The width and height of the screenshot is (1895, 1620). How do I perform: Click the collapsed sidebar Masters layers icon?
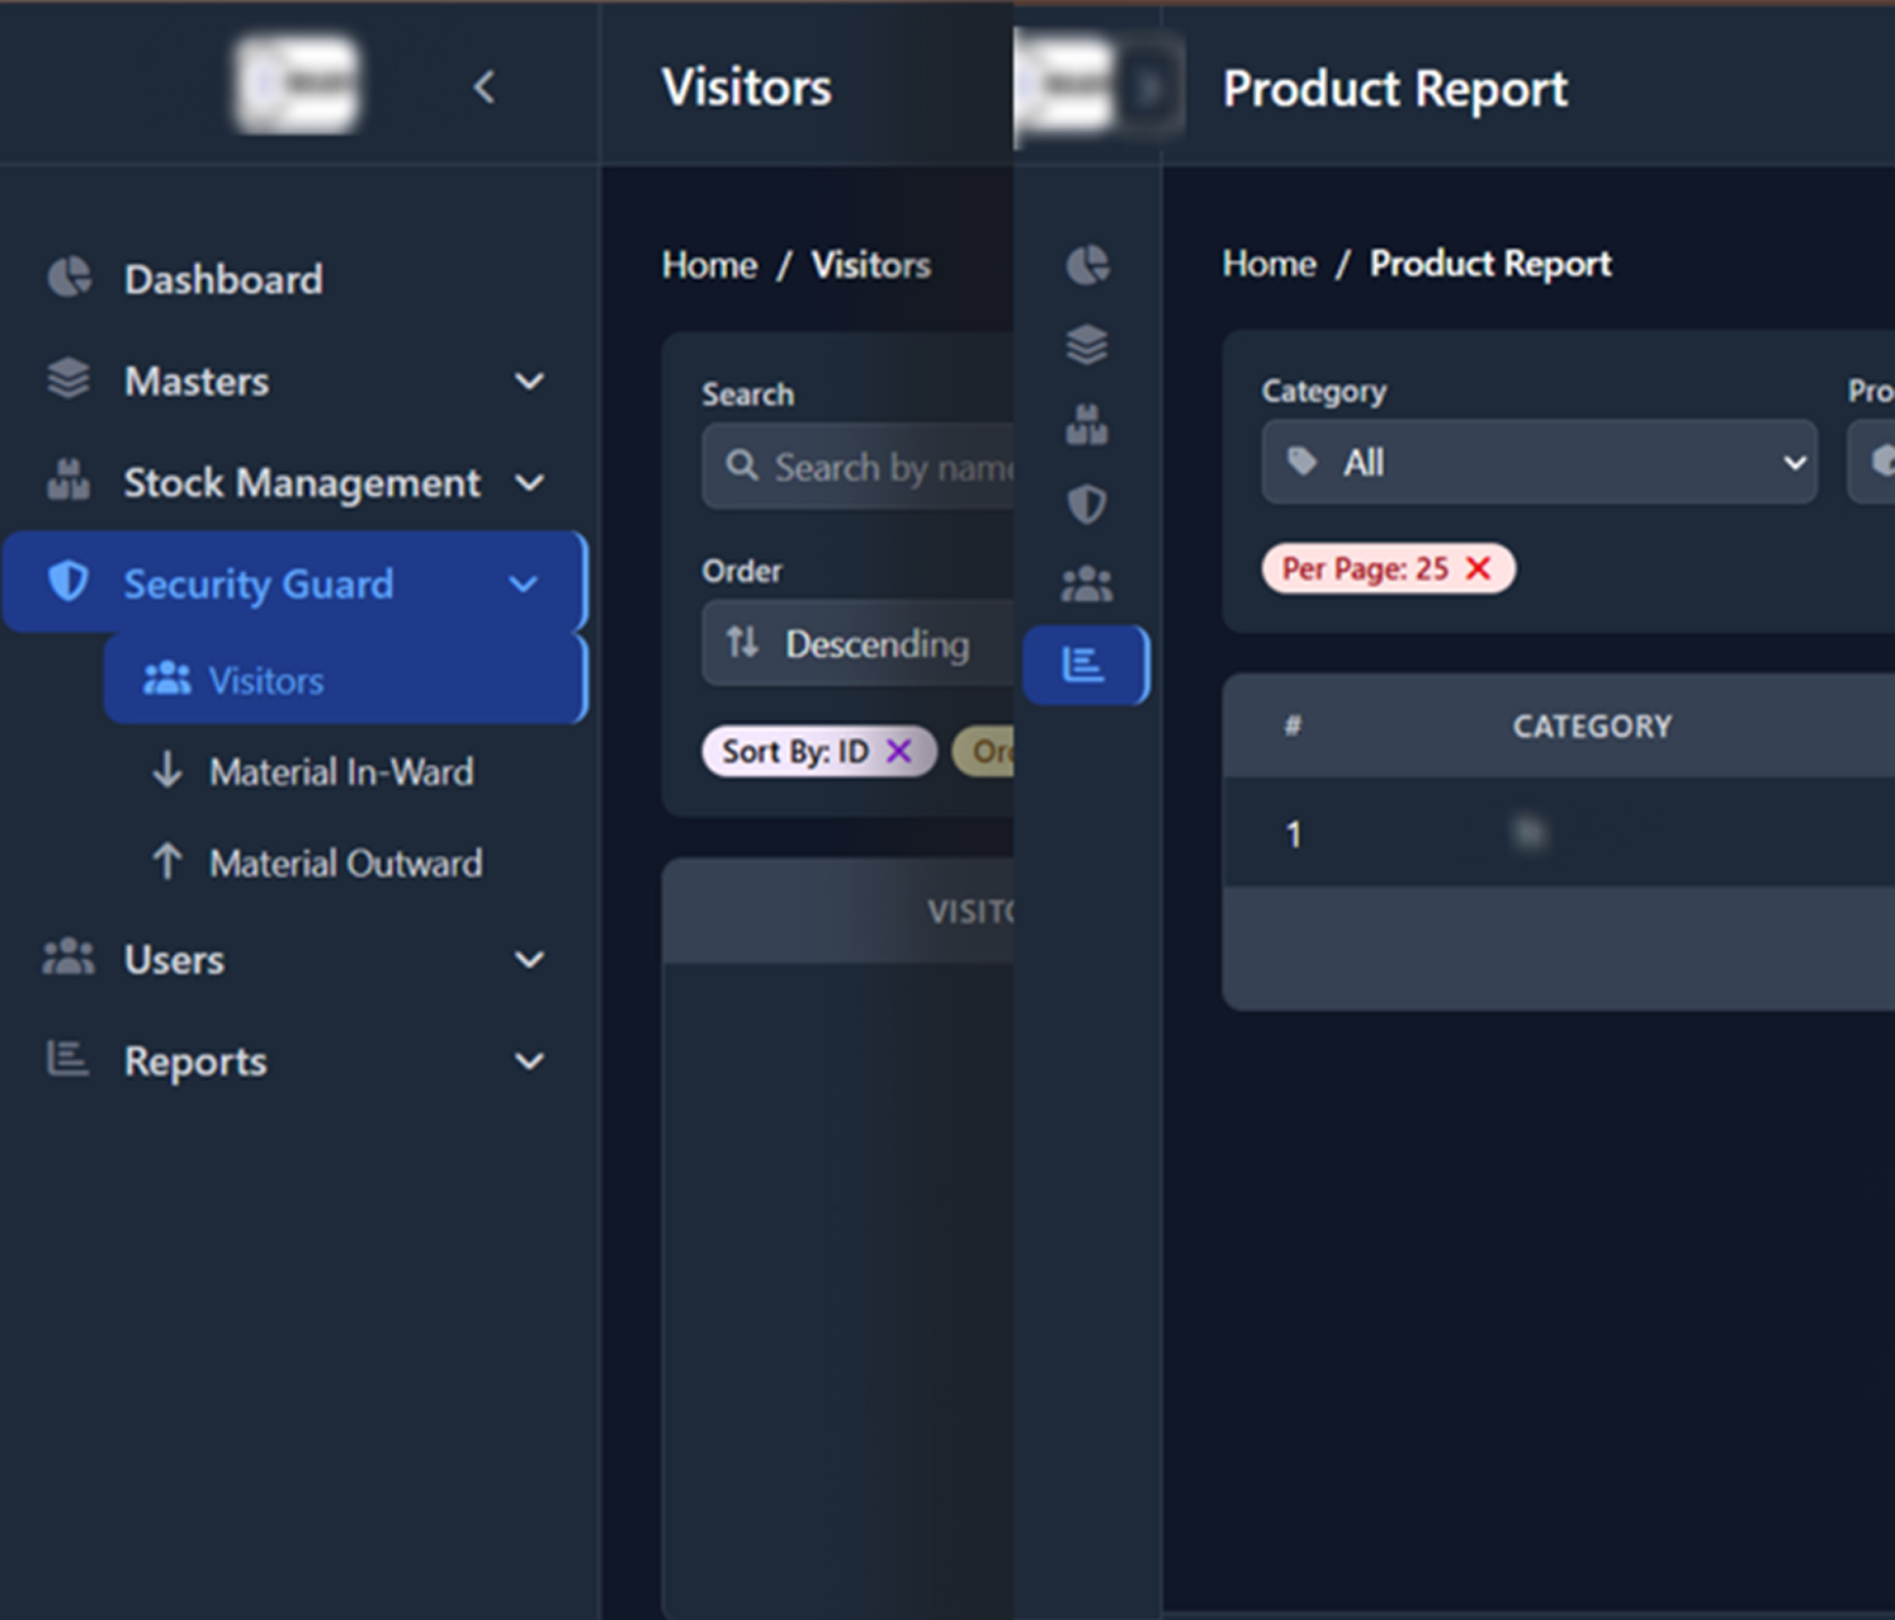pyautogui.click(x=1087, y=345)
